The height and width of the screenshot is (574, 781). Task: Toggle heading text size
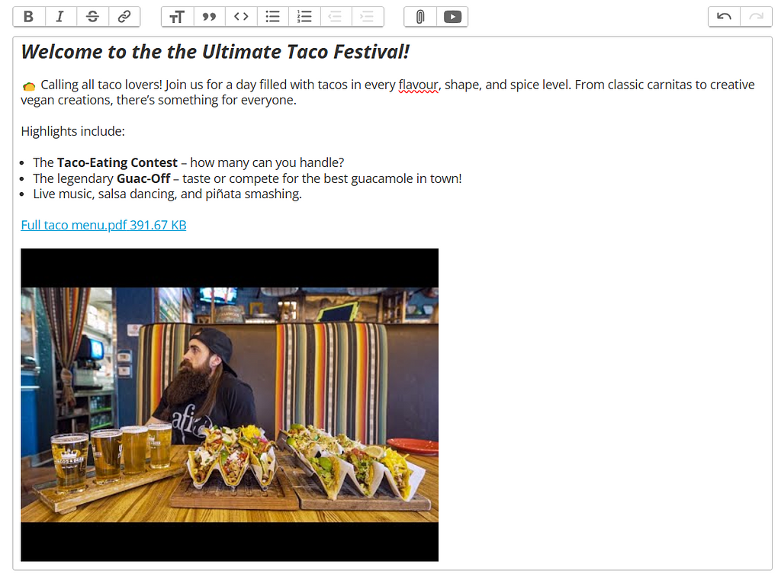pos(177,17)
